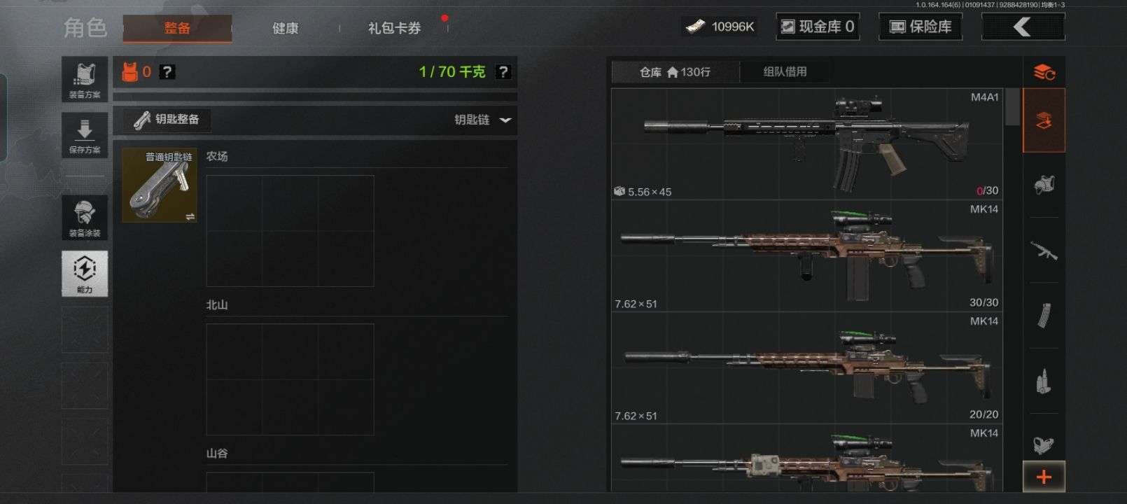Viewport: 1127px width, 504px height.
Task: Filter warehouse by rifle weapons icon
Action: (1044, 250)
